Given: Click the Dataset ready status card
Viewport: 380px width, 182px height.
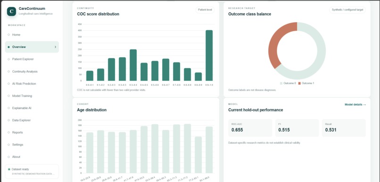Looking at the screenshot, I should coord(32,171).
